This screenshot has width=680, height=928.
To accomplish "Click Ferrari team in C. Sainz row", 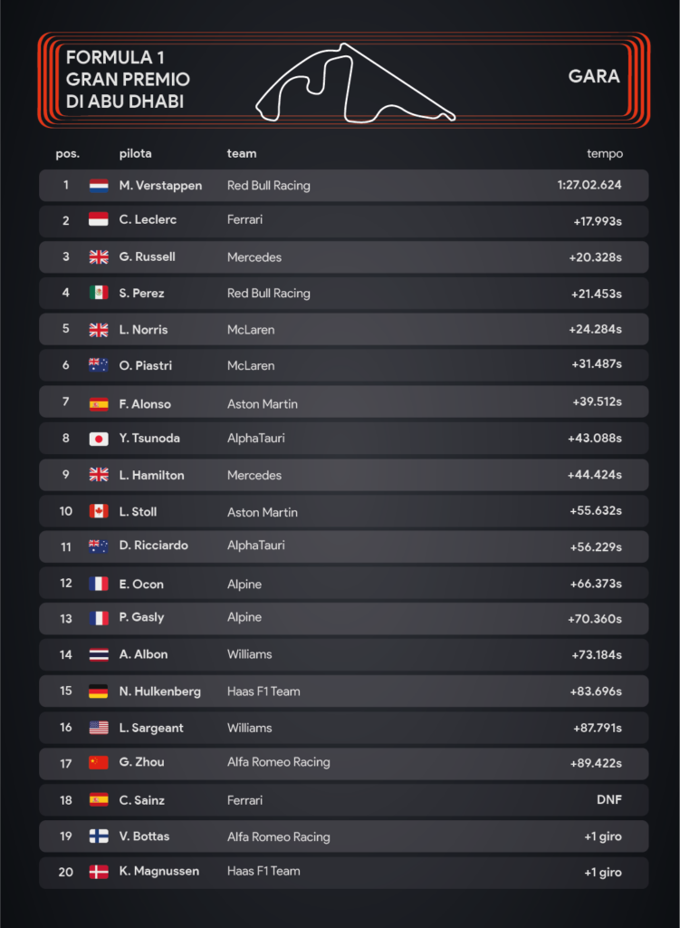I will pyautogui.click(x=244, y=800).
